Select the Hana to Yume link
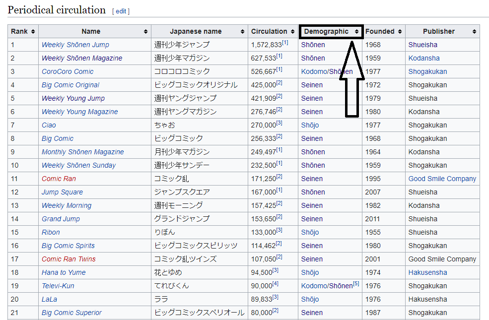Screen dimensions: 489x320 [x=63, y=272]
